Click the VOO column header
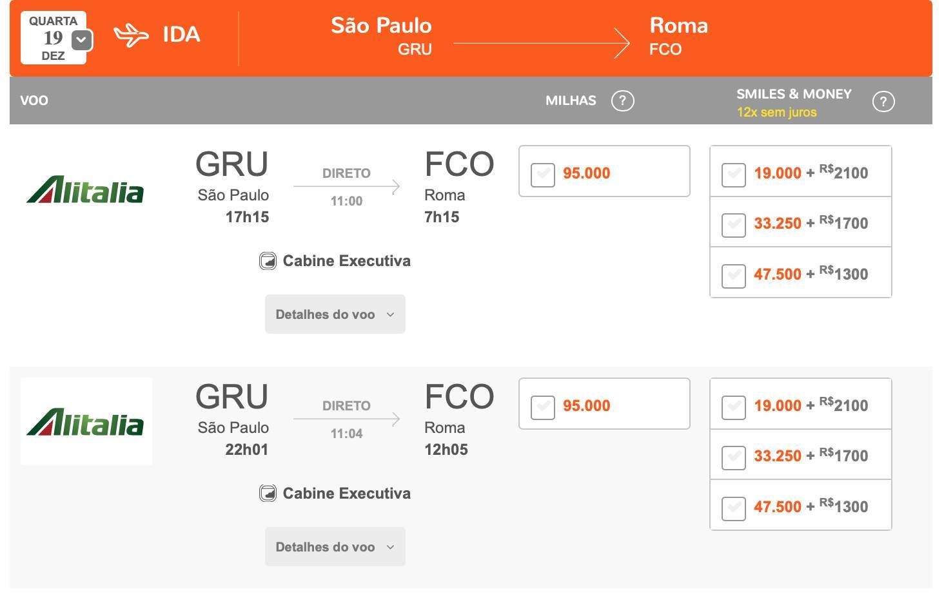 tap(34, 101)
